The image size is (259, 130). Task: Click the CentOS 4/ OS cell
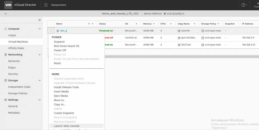click(x=132, y=38)
